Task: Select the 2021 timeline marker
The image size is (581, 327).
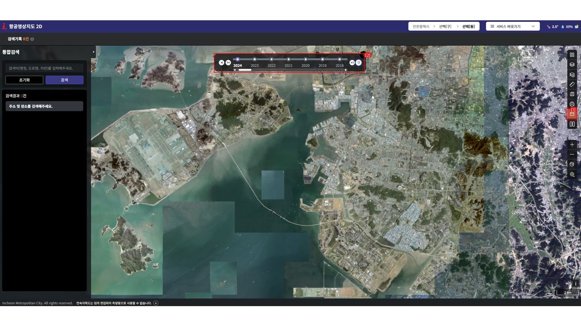Action: [289, 59]
